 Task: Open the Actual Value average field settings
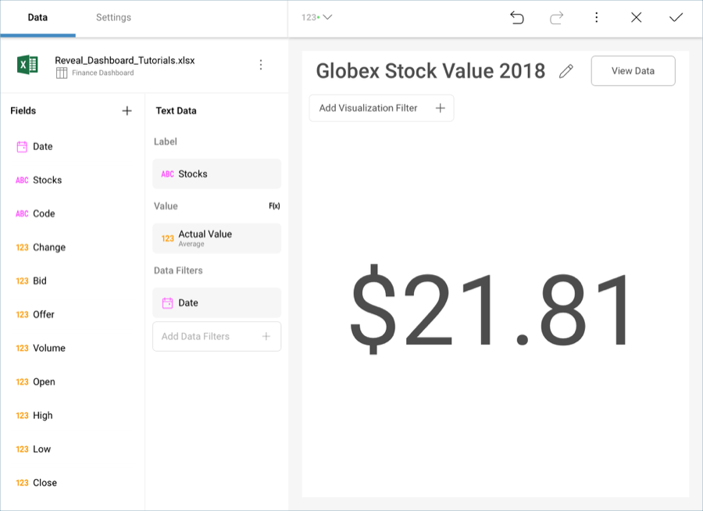click(216, 238)
